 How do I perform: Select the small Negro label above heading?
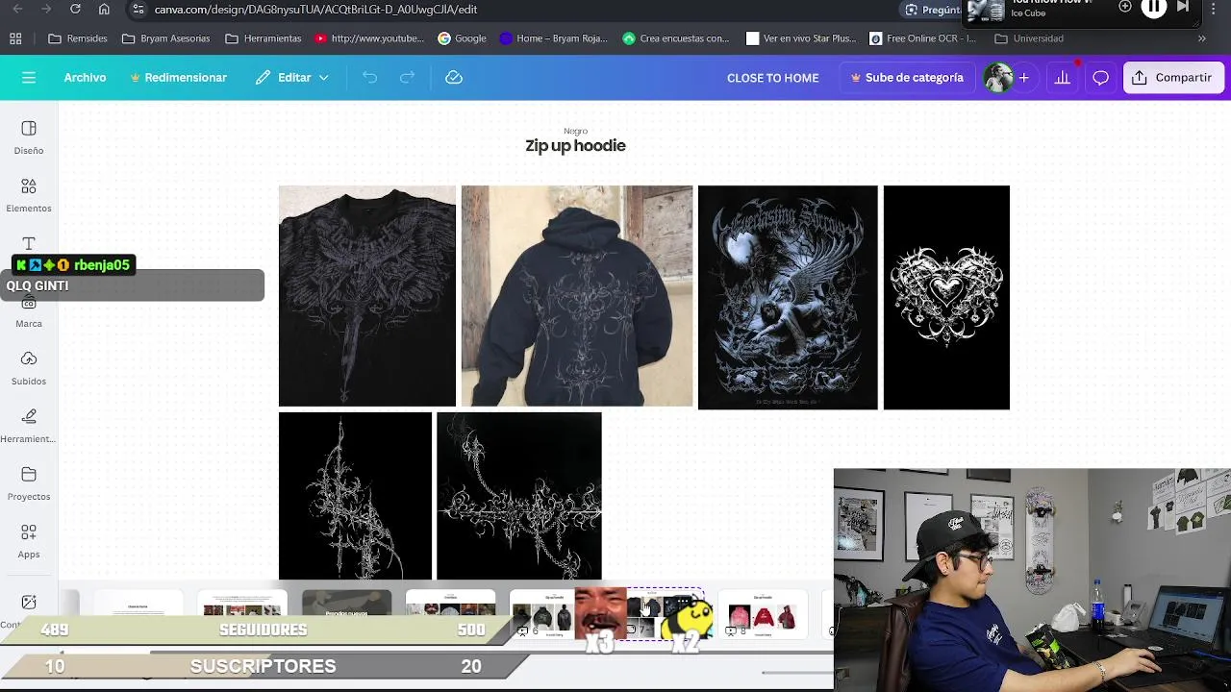[575, 131]
